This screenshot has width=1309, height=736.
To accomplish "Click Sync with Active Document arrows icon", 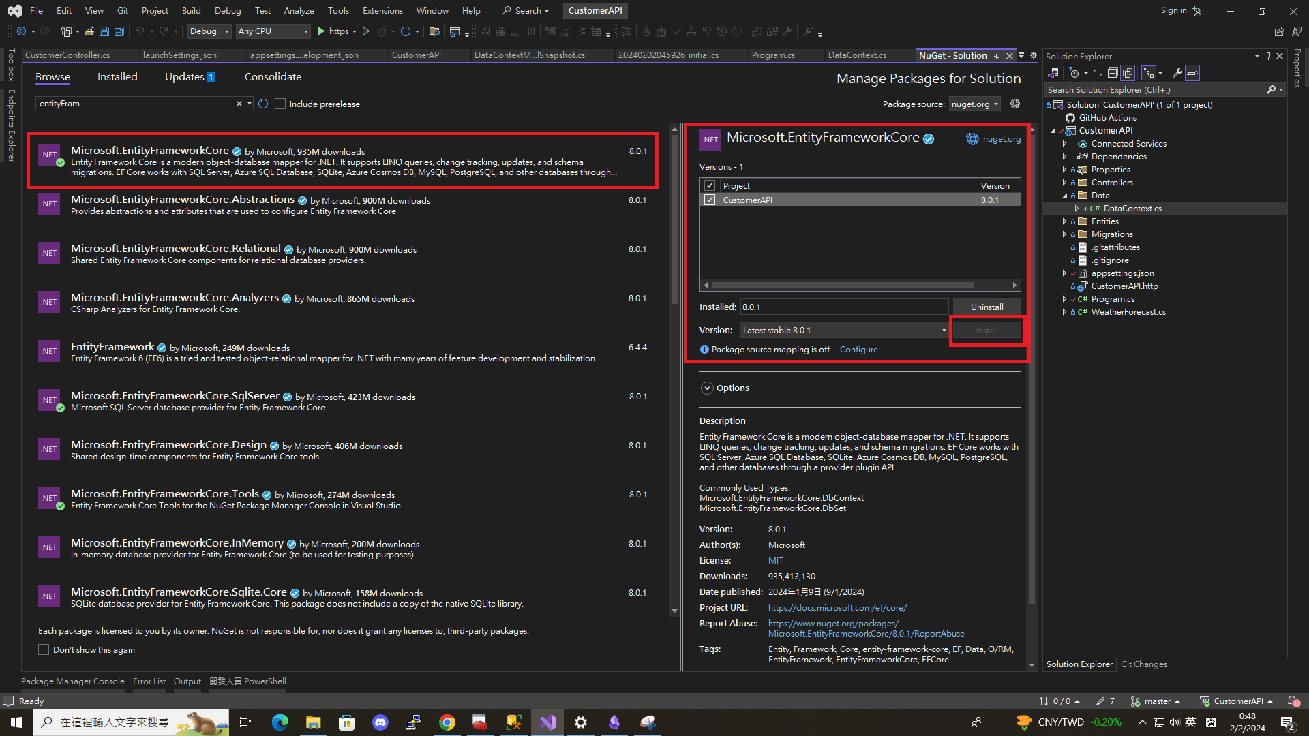I will [1098, 73].
